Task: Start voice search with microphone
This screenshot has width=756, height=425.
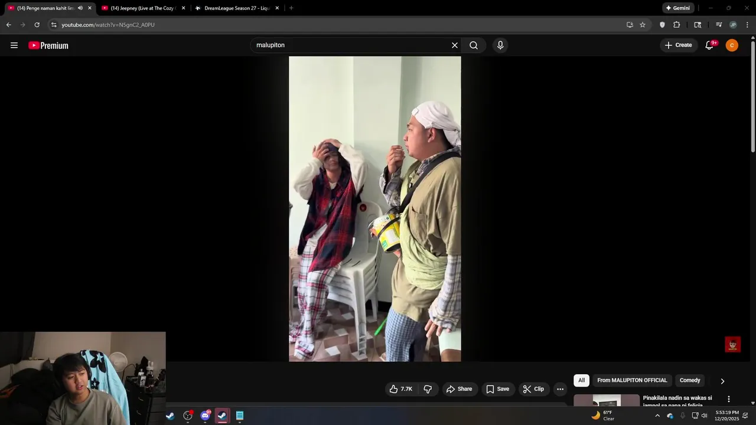Action: point(500,45)
